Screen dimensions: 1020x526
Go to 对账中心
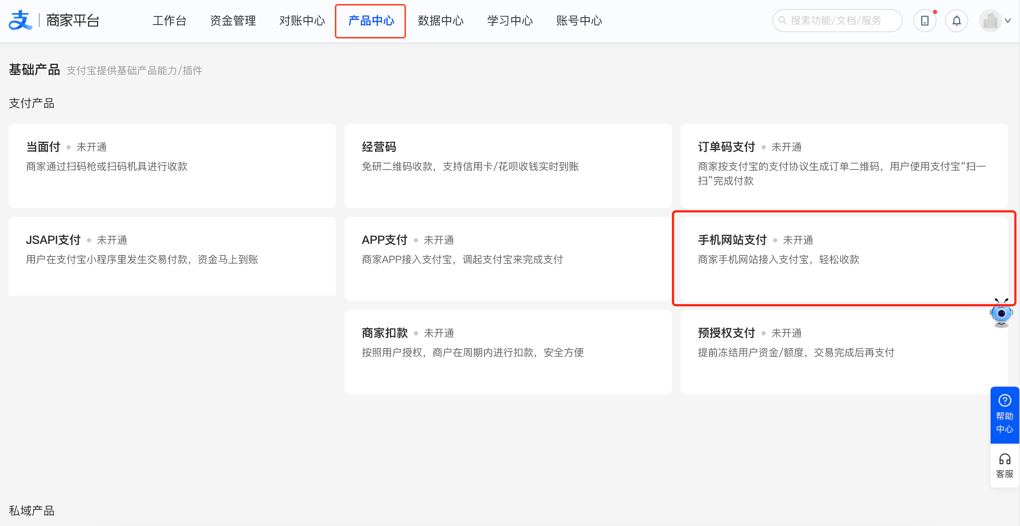click(302, 21)
